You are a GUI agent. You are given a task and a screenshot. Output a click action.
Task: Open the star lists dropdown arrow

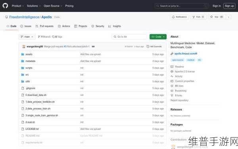228,17
